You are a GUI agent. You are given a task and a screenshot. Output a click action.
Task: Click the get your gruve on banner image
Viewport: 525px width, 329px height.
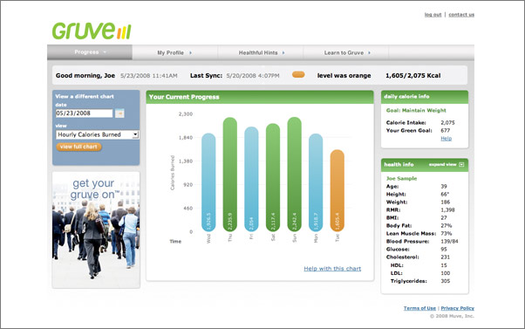(96, 230)
